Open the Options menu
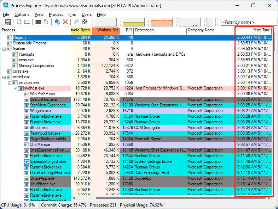 (x=22, y=14)
